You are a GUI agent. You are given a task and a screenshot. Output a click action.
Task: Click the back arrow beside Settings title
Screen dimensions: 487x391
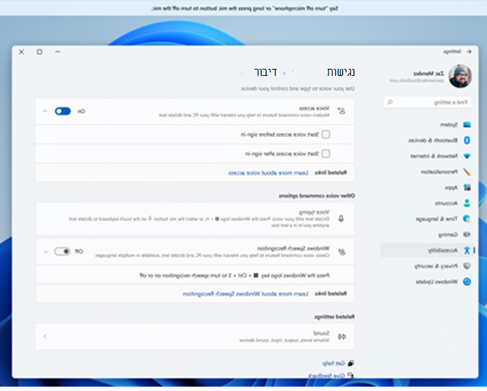[469, 51]
